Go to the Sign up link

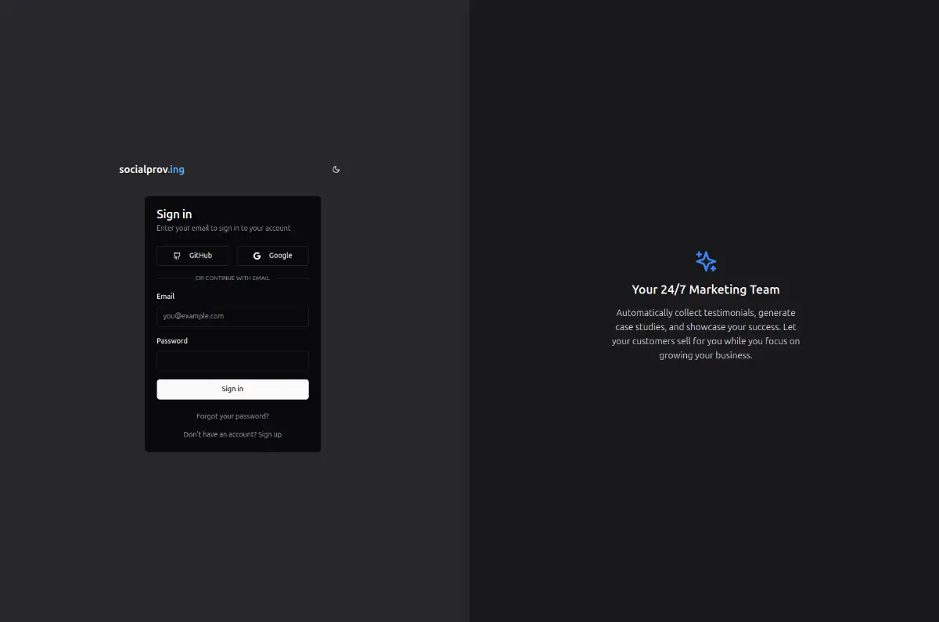coord(270,434)
